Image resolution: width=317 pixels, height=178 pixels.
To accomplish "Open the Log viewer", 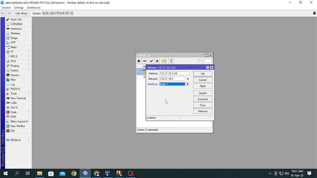I will (12, 85).
